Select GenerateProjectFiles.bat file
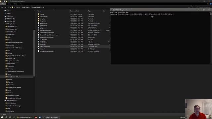 pyautogui.click(x=47, y=33)
